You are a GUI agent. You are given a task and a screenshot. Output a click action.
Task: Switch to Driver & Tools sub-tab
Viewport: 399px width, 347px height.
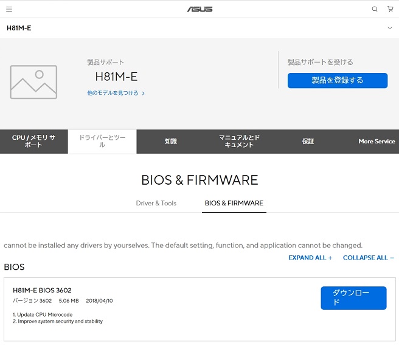tap(156, 203)
